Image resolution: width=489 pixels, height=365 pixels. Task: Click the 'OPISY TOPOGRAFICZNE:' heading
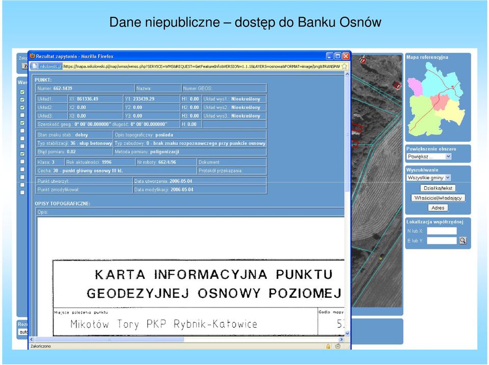pos(62,203)
